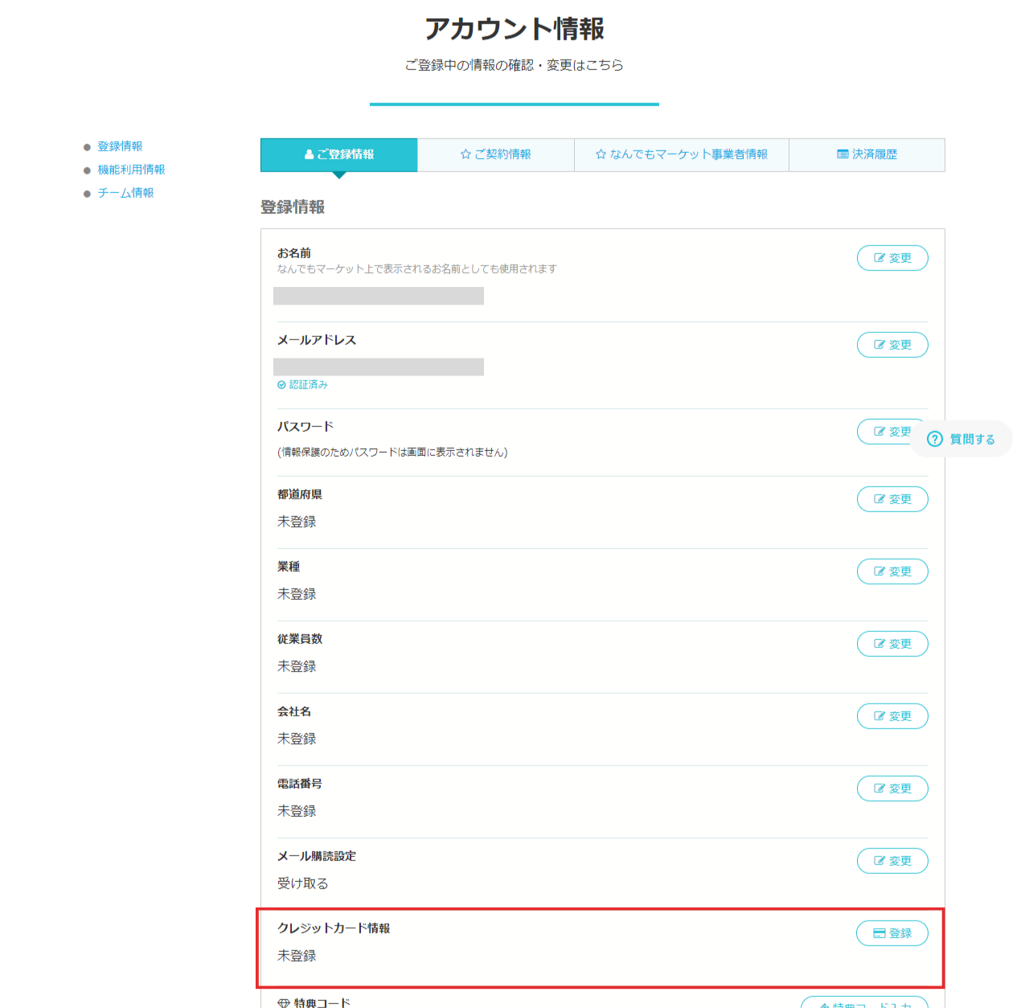Switch to the ご契約情報 tab
Image resolution: width=1029 pixels, height=1008 pixels.
(x=495, y=154)
